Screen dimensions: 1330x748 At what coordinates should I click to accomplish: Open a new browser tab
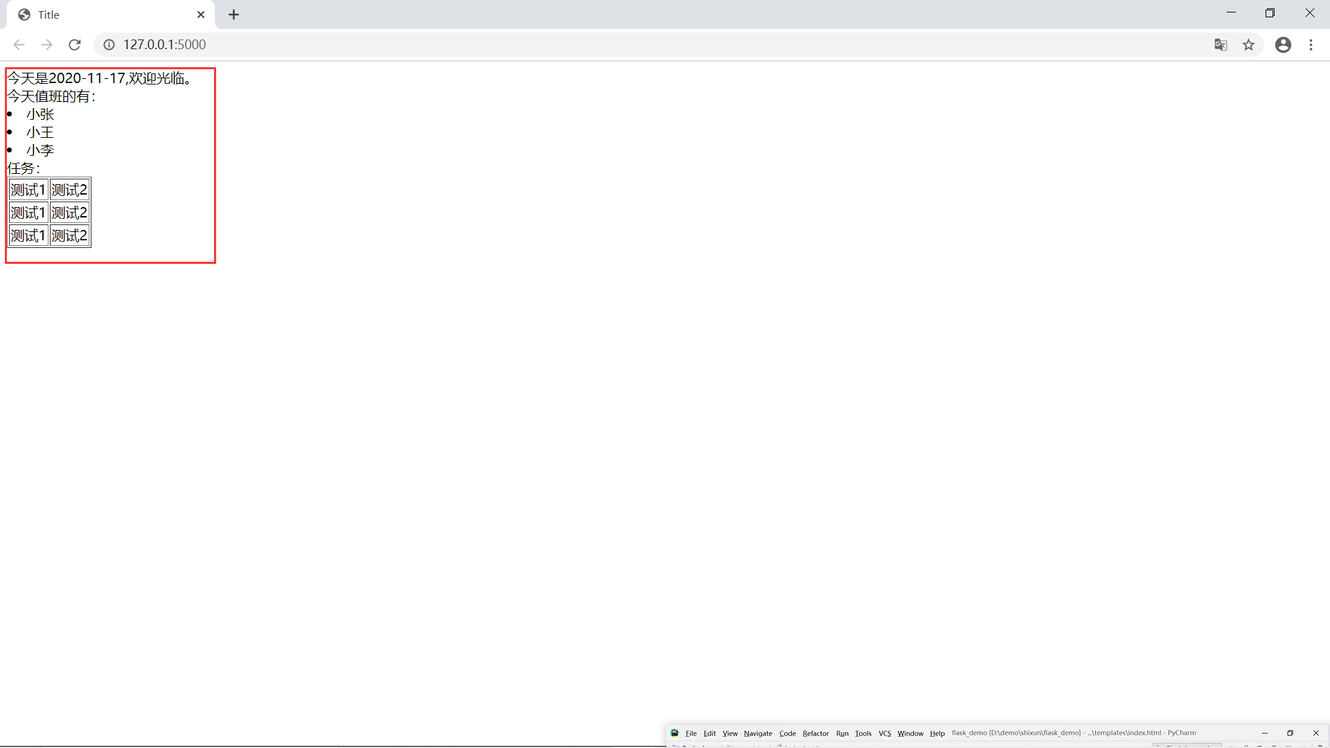[234, 15]
